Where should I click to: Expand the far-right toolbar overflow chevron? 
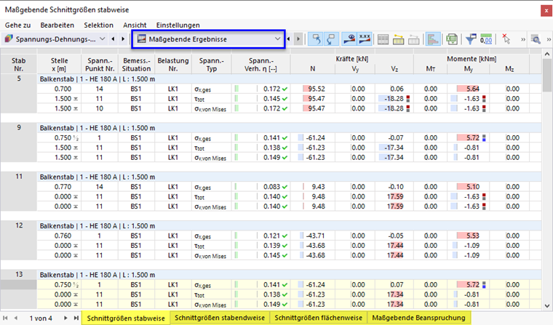[x=549, y=39]
